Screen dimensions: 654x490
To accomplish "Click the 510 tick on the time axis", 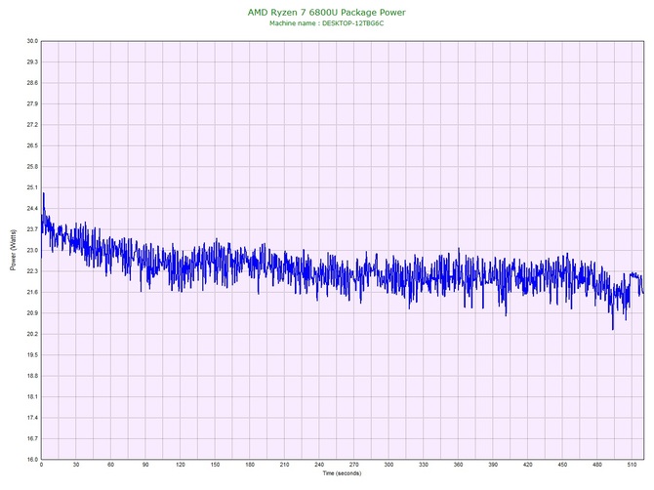I will pyautogui.click(x=632, y=465).
